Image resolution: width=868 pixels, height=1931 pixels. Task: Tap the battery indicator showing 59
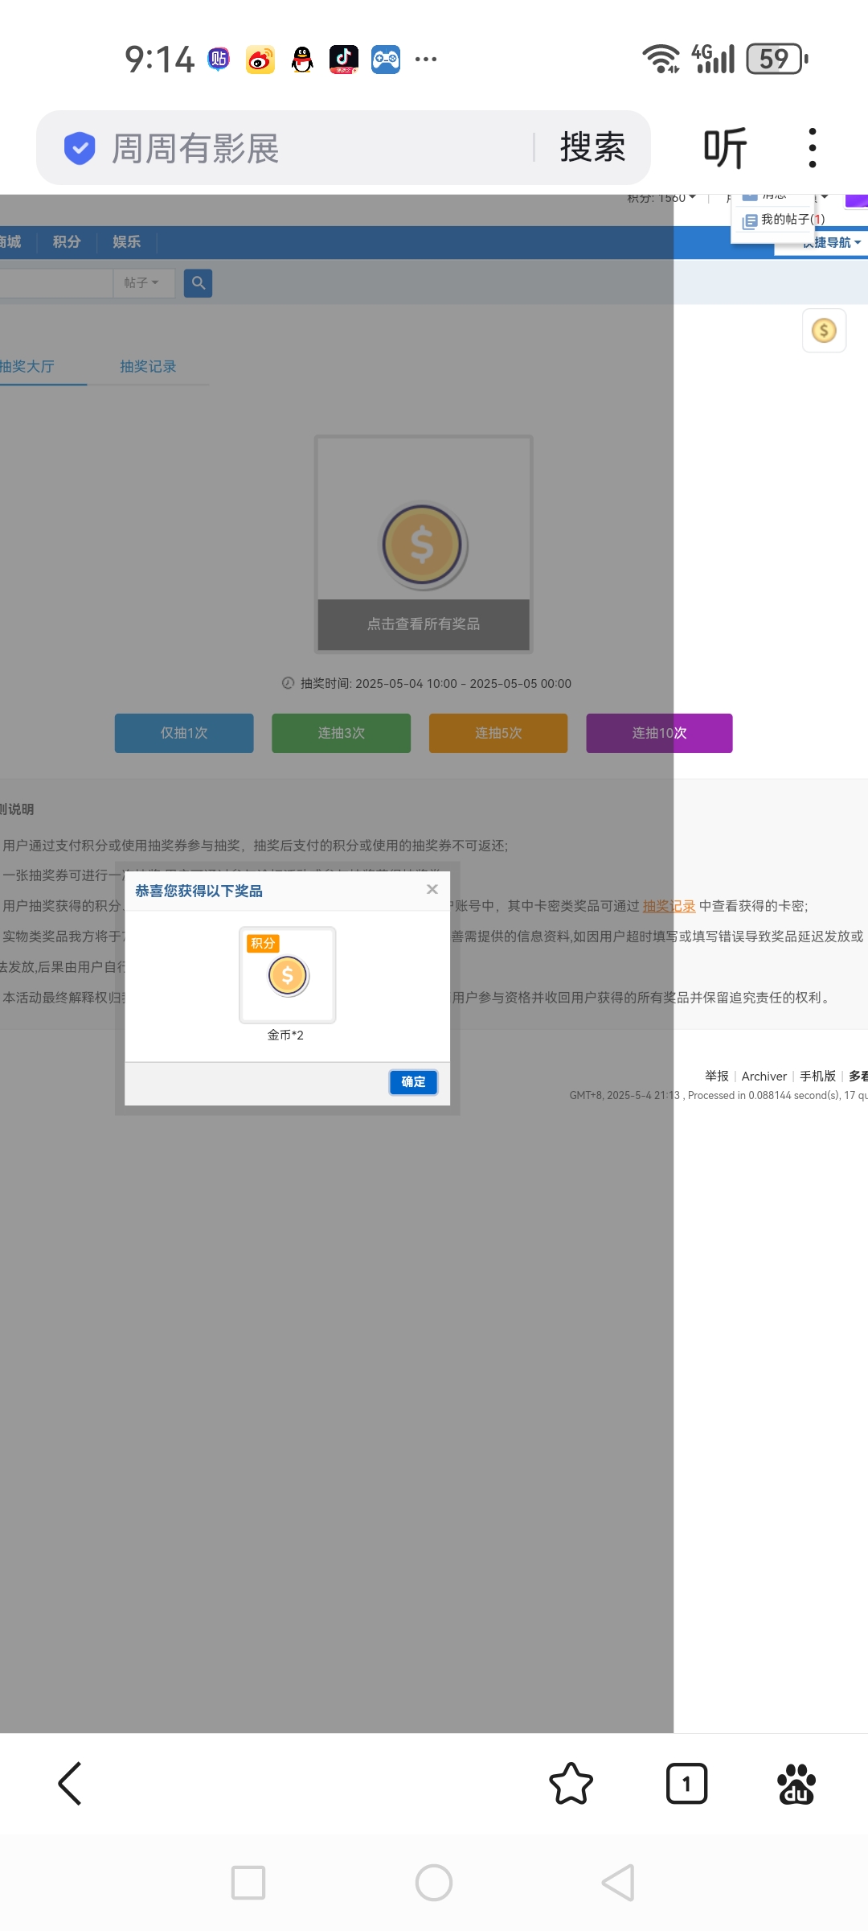[776, 59]
